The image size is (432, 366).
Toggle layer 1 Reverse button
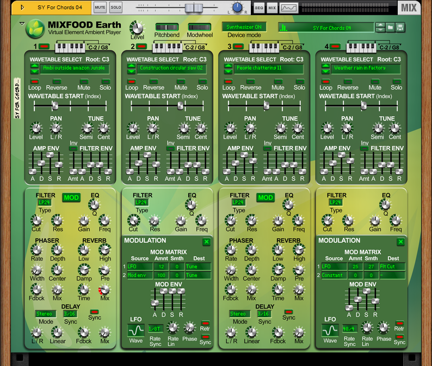tap(57, 81)
